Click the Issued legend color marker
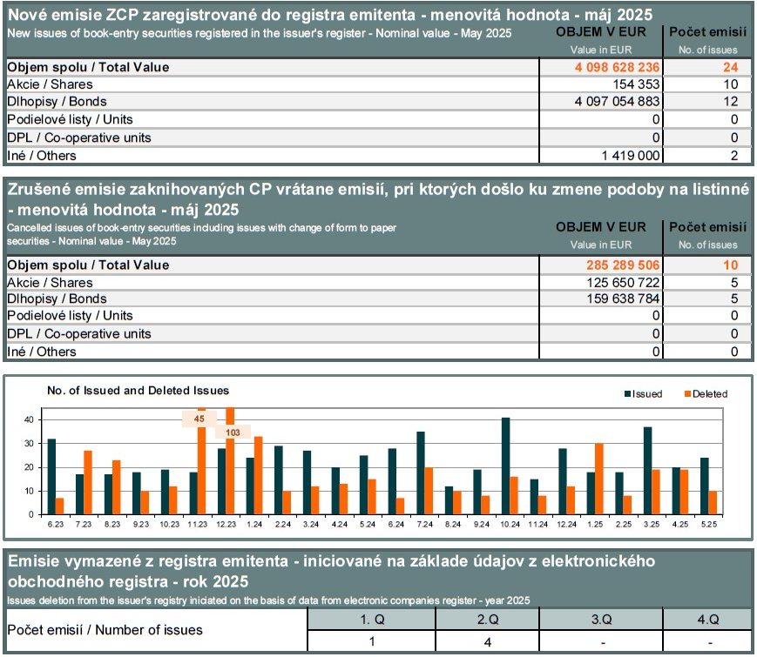Image resolution: width=757 pixels, height=657 pixels. coord(627,393)
